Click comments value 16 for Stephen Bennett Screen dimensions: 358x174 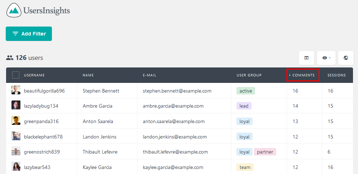295,91
